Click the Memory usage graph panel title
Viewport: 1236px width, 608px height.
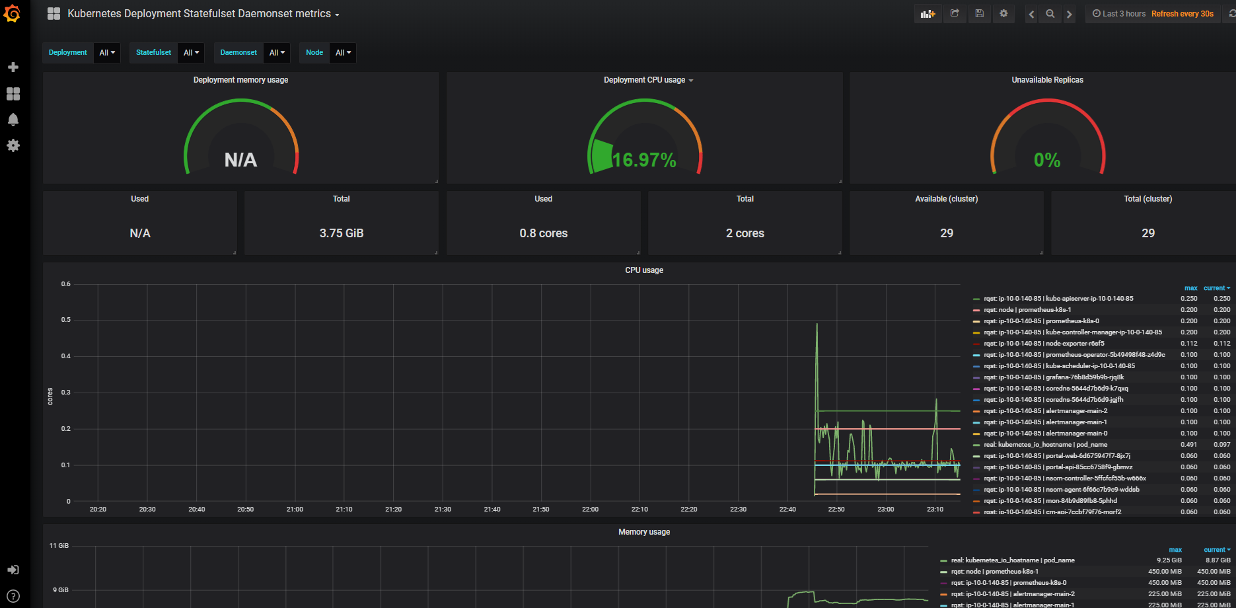644,532
